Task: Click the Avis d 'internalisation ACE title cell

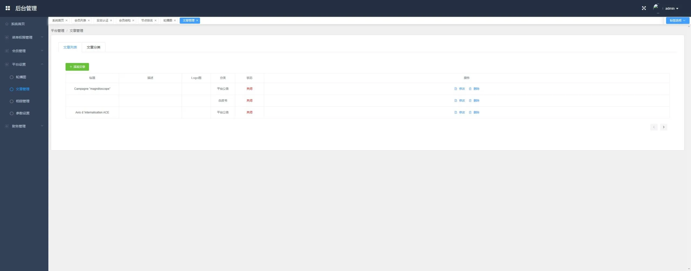Action: [92, 113]
